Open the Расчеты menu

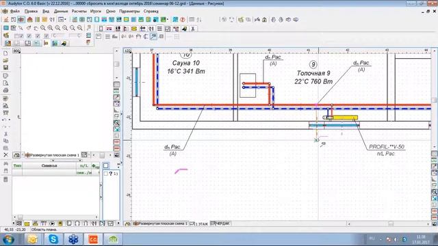pos(79,12)
